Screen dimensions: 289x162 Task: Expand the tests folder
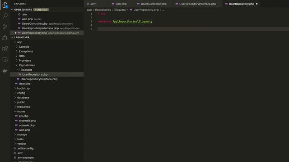coord(15,139)
